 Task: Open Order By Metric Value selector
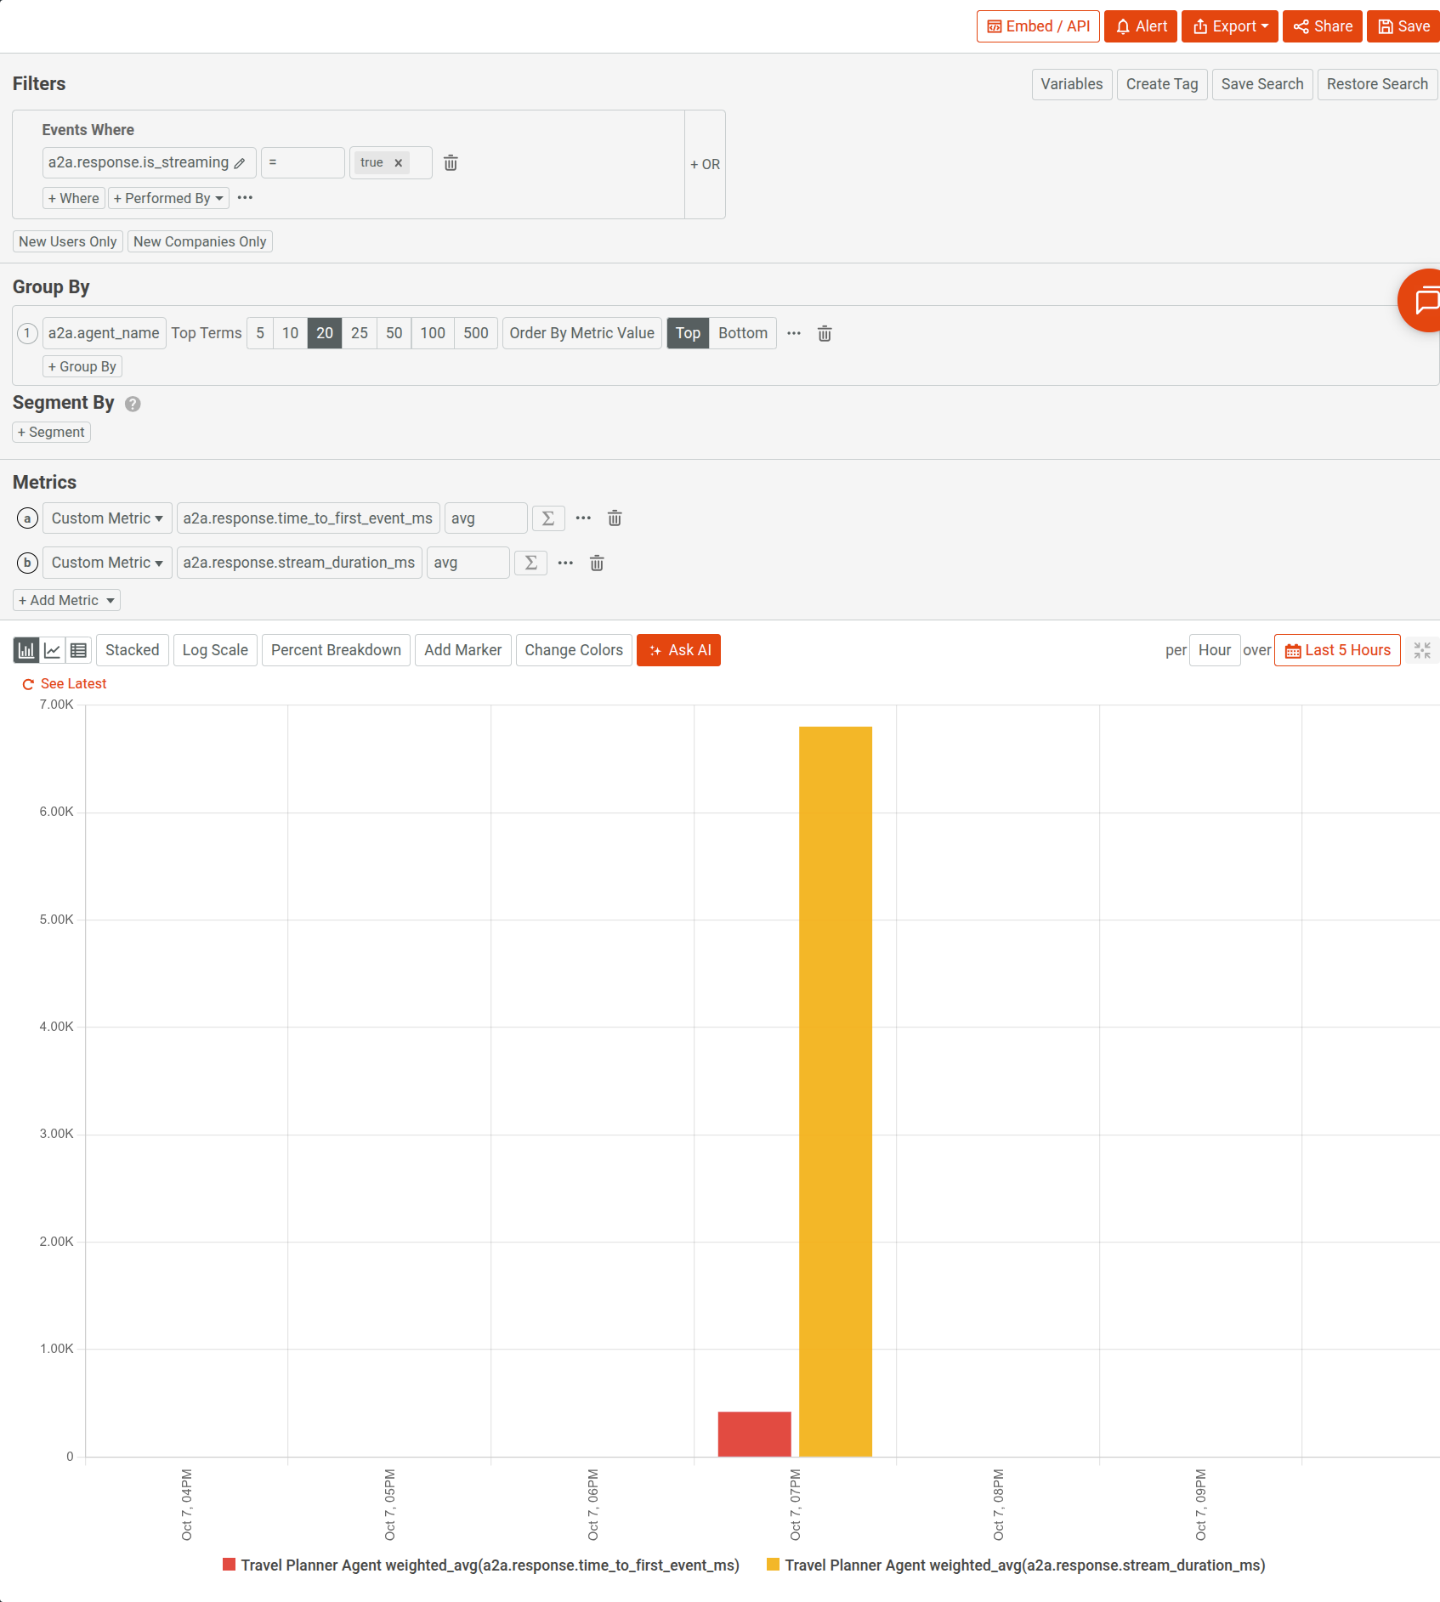[581, 333]
